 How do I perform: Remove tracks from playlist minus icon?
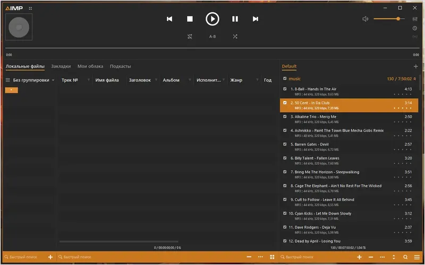(x=371, y=257)
